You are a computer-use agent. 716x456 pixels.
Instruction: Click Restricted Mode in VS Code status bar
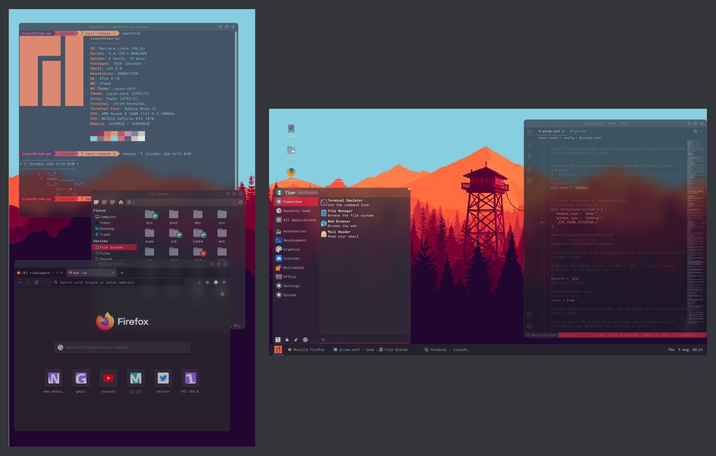[x=542, y=335]
